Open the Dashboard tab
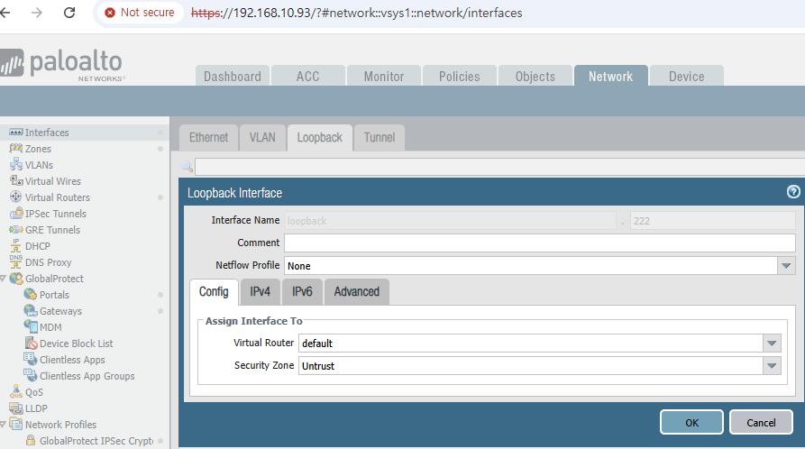 (232, 76)
